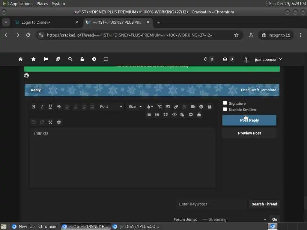Viewport: 307px width, 230px height.
Task: Apply strikethrough formatting in editor
Action: point(59,107)
